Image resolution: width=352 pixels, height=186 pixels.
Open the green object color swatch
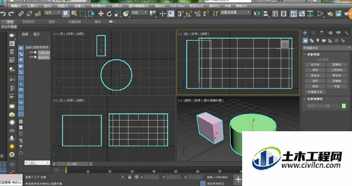(344, 106)
